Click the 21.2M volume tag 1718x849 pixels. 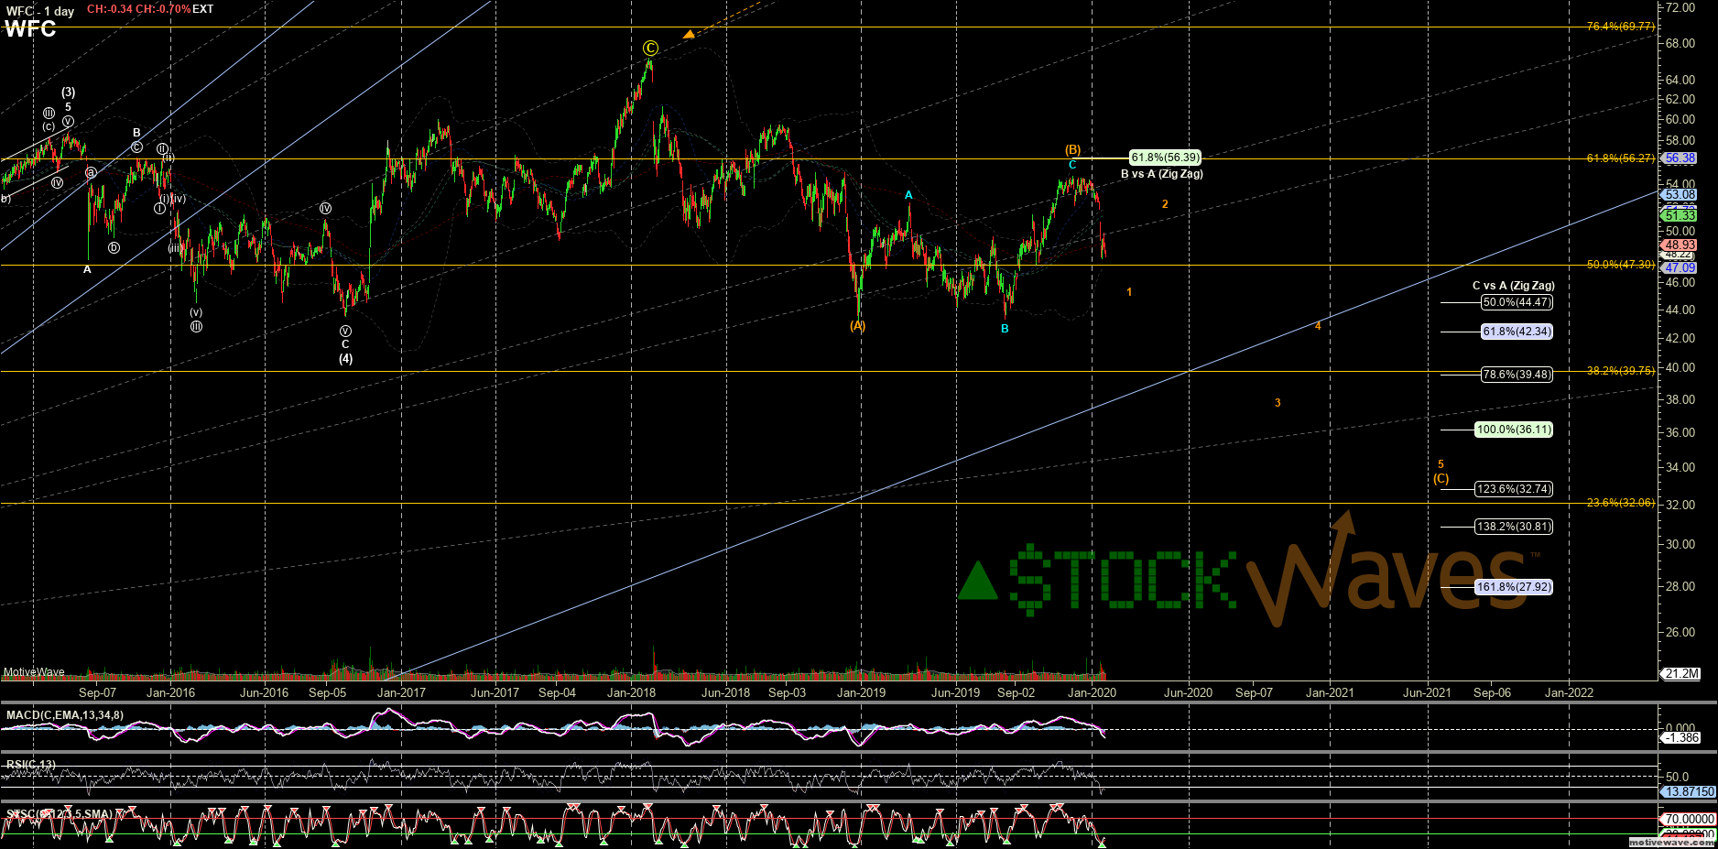coord(1681,674)
